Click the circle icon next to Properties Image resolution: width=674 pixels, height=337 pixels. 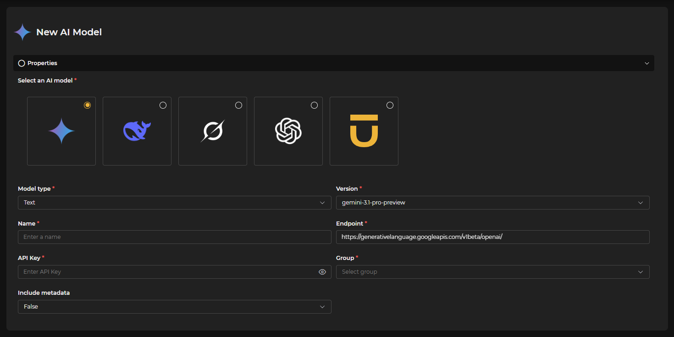[22, 63]
